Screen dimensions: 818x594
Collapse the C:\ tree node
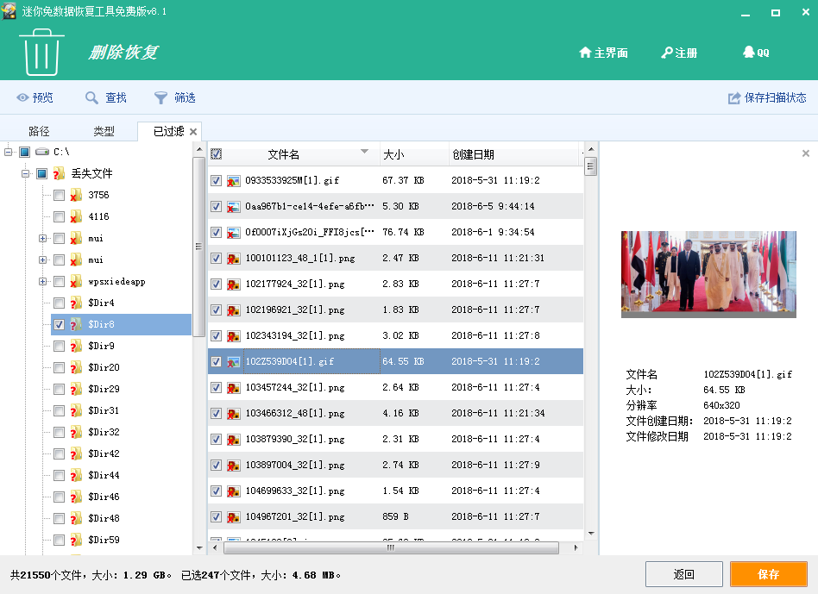tap(8, 152)
